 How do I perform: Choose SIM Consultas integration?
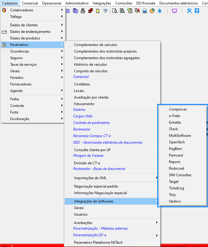pyautogui.click(x=183, y=175)
